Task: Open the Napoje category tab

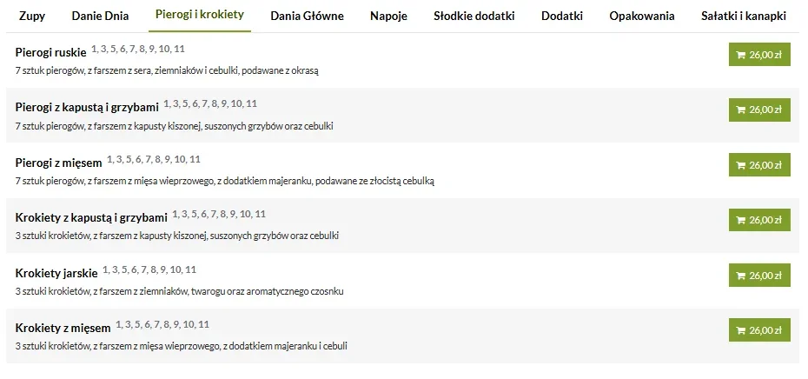Action: 388,16
